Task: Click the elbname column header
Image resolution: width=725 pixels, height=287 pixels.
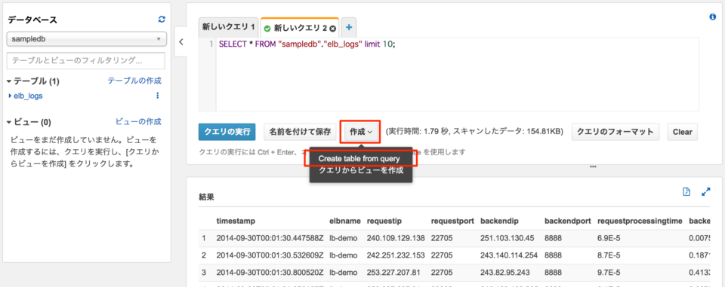Action: pyautogui.click(x=344, y=221)
